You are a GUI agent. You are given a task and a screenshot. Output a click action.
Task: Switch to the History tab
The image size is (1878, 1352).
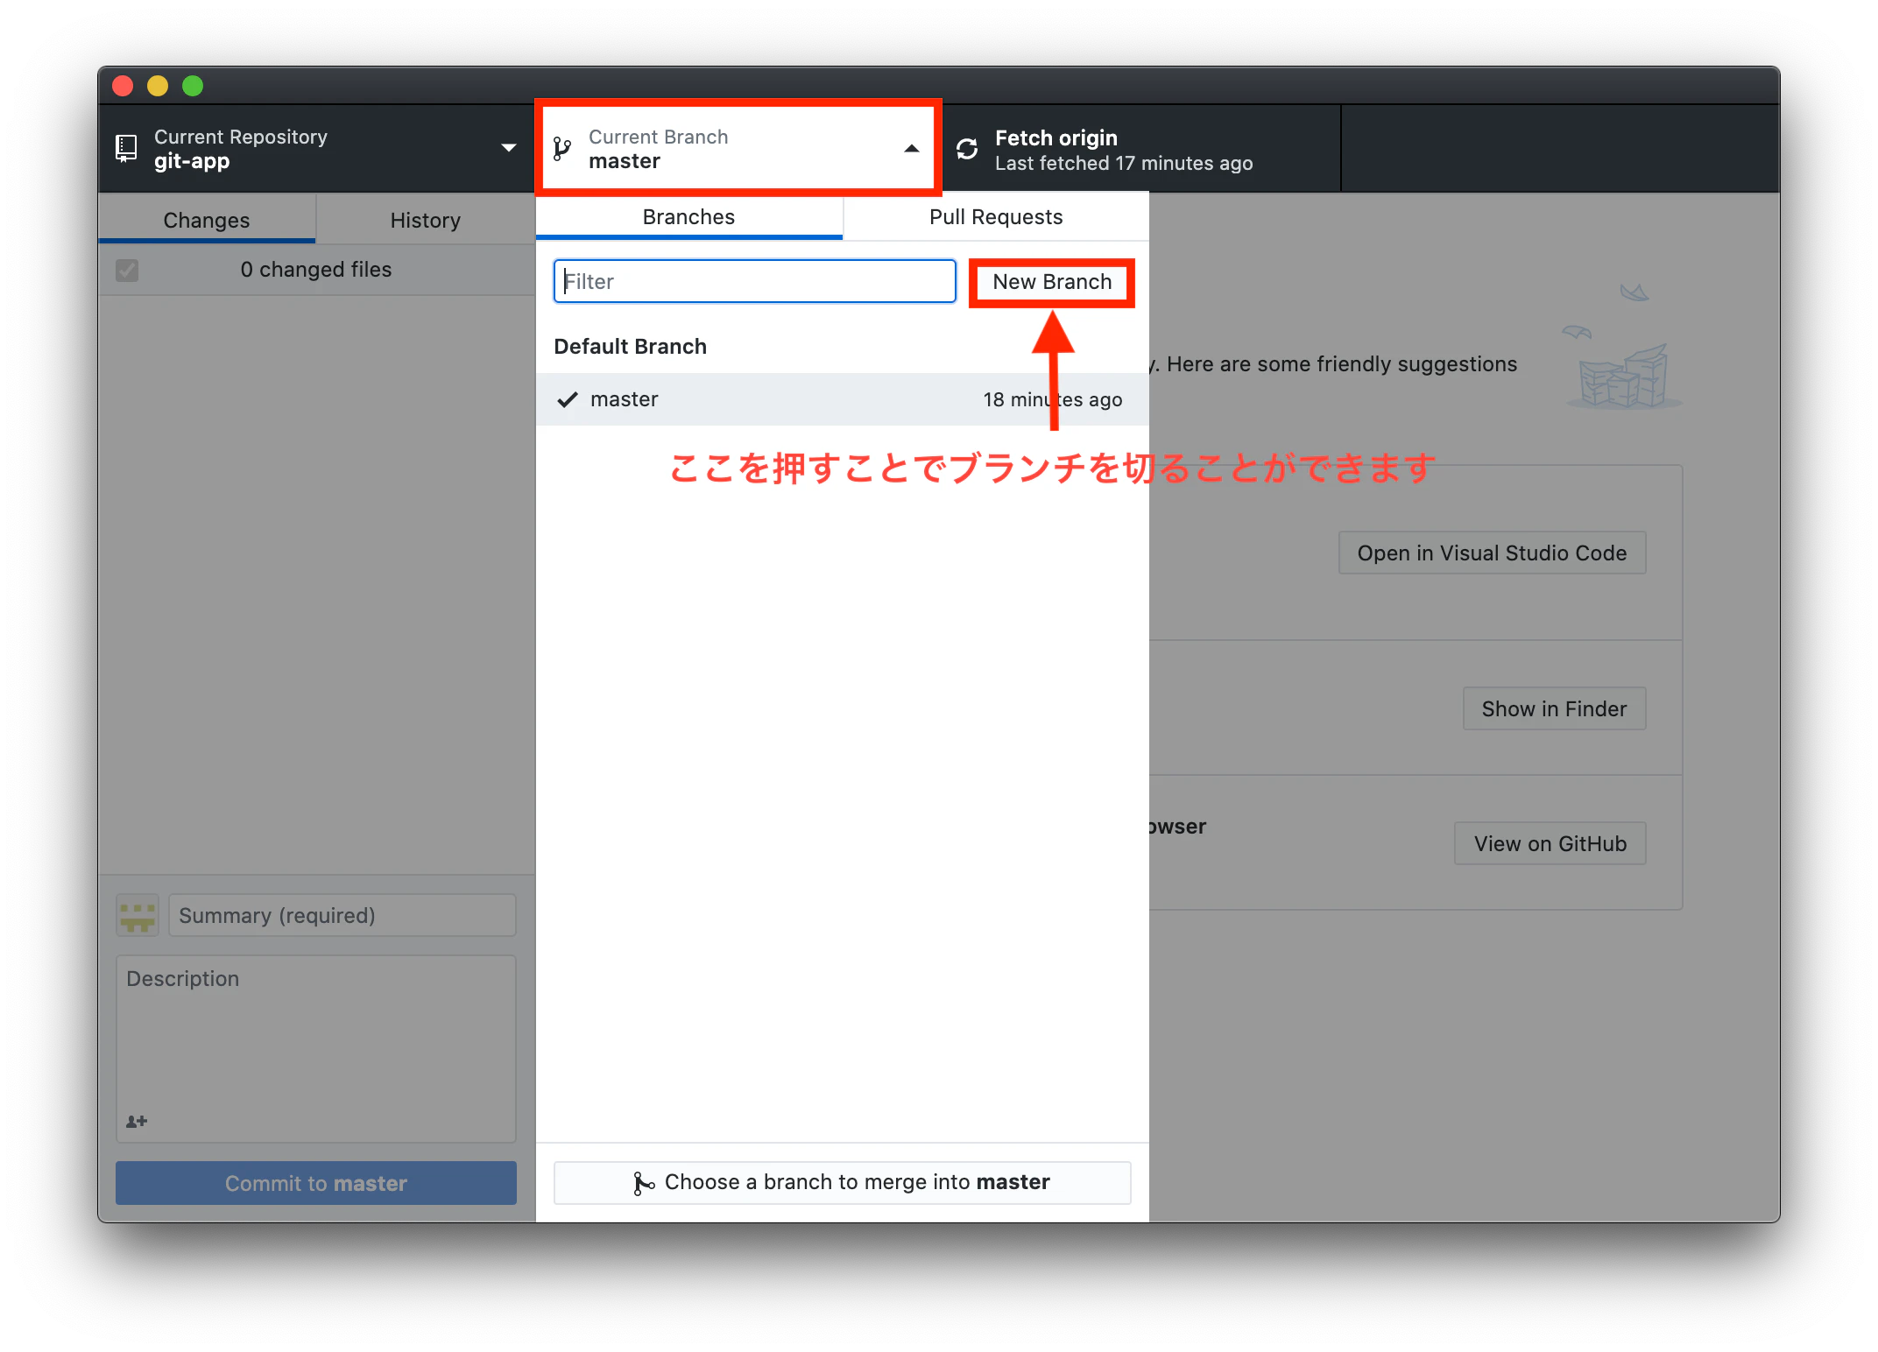pos(425,220)
